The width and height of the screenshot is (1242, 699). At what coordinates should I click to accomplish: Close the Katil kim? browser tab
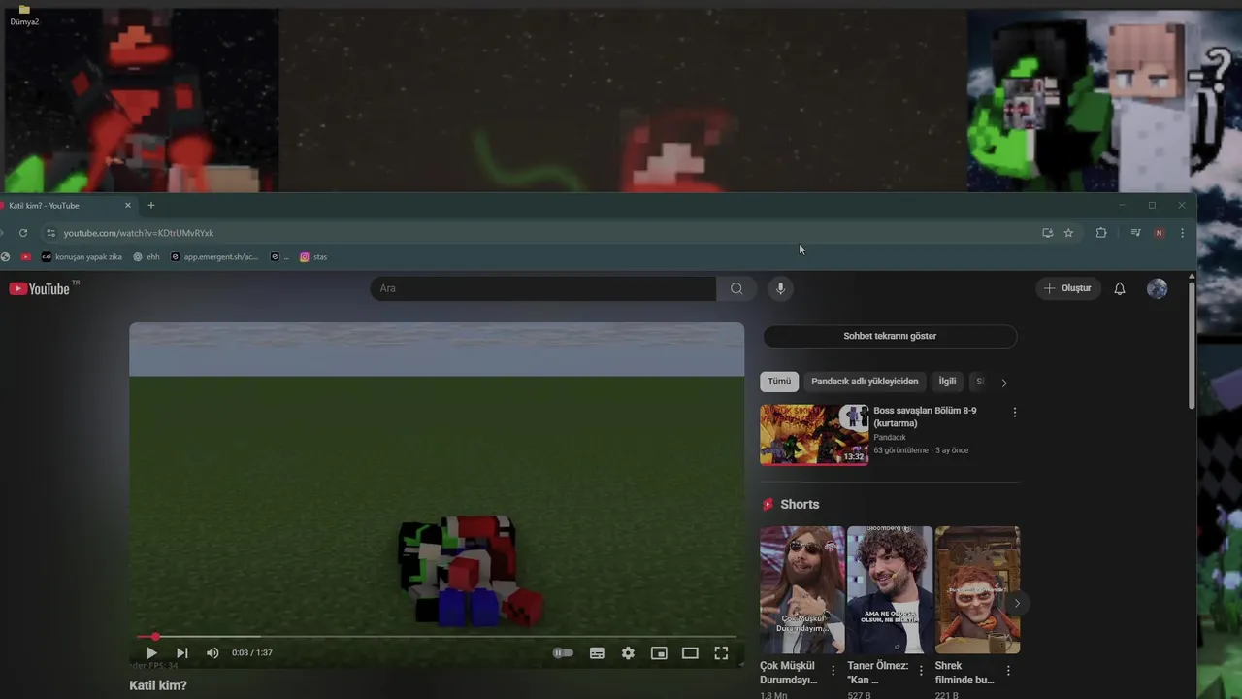[x=127, y=206]
